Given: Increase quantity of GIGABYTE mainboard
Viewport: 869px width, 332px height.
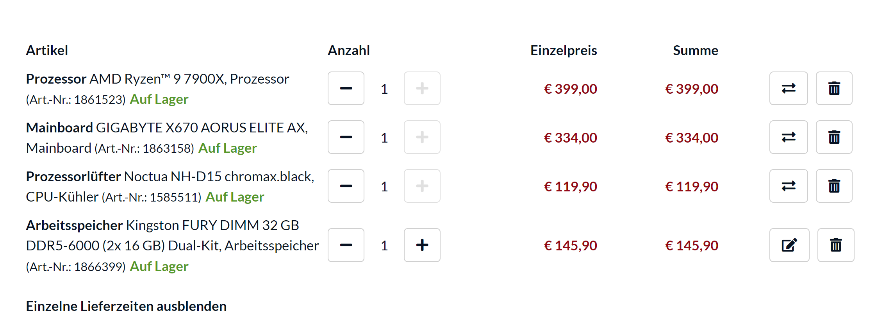Looking at the screenshot, I should [x=422, y=137].
